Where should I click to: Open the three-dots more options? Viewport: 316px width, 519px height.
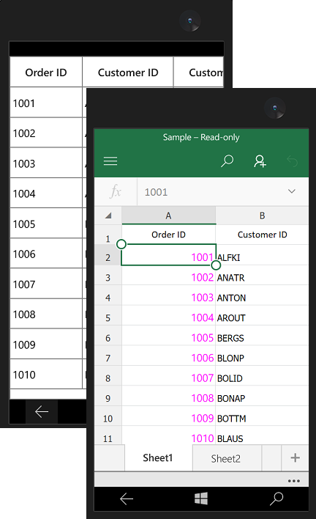click(294, 481)
